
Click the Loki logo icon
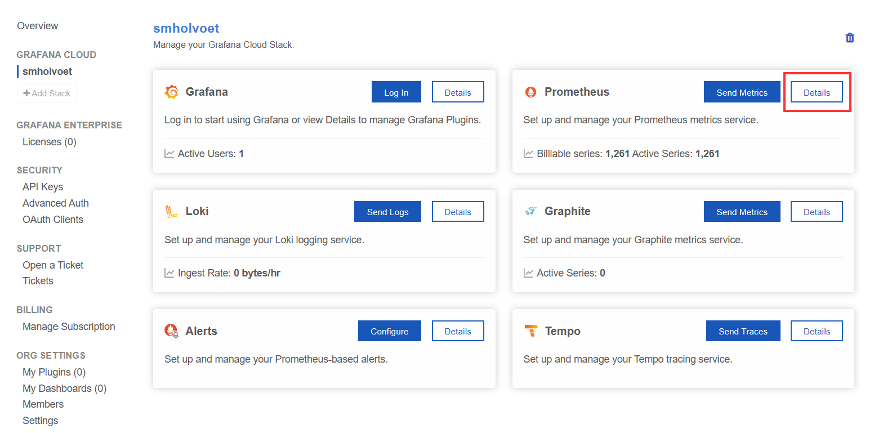[171, 212]
